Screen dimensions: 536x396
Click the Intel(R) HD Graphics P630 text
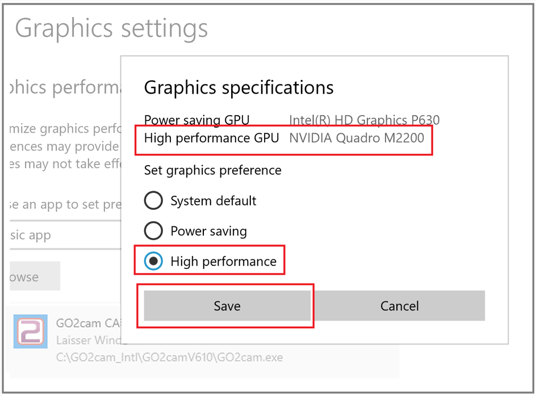pos(364,120)
